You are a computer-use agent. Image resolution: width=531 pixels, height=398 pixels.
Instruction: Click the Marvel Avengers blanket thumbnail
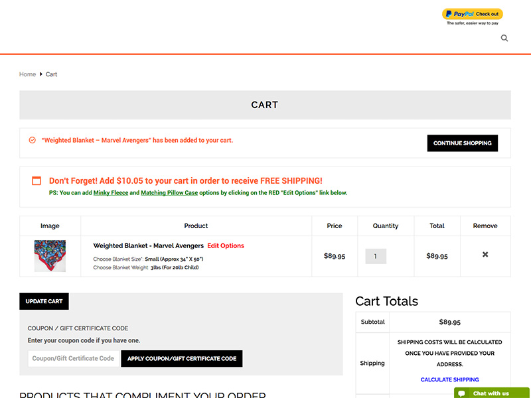(x=50, y=256)
